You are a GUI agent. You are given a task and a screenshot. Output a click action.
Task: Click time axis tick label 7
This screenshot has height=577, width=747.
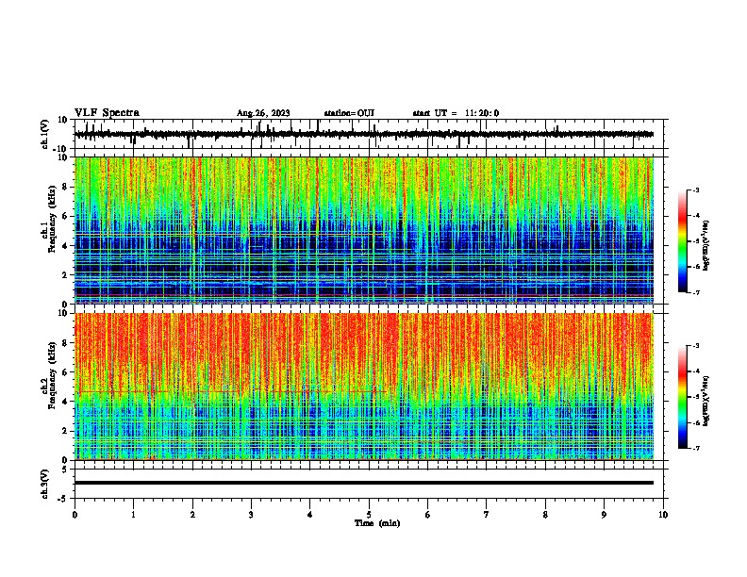(487, 515)
